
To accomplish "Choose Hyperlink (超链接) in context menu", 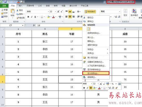I will 96,77.
